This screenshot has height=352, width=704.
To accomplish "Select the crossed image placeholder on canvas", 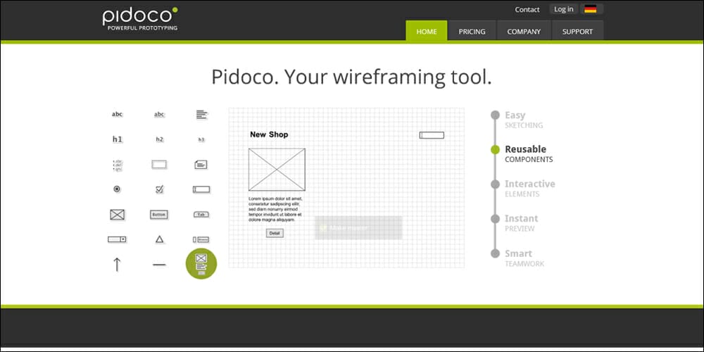I will click(x=277, y=170).
